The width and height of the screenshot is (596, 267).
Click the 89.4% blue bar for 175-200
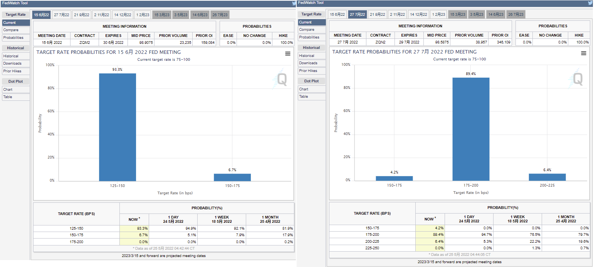(471, 129)
